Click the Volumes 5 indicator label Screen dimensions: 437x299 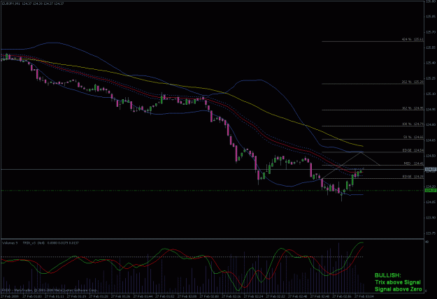(10, 243)
